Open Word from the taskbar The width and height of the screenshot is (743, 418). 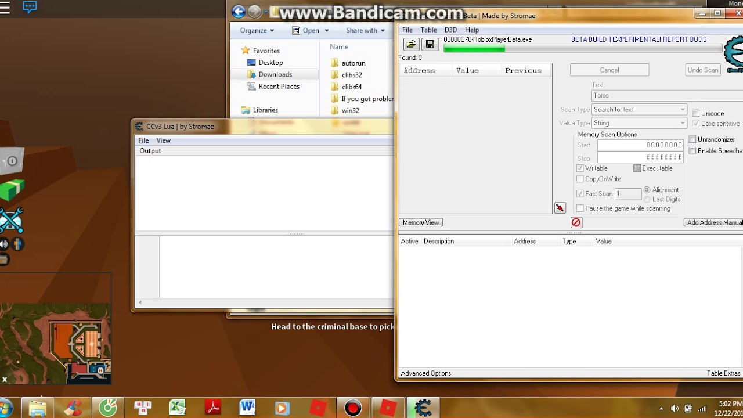point(247,408)
